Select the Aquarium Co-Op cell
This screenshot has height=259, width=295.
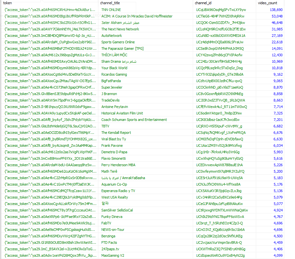(x=114, y=184)
